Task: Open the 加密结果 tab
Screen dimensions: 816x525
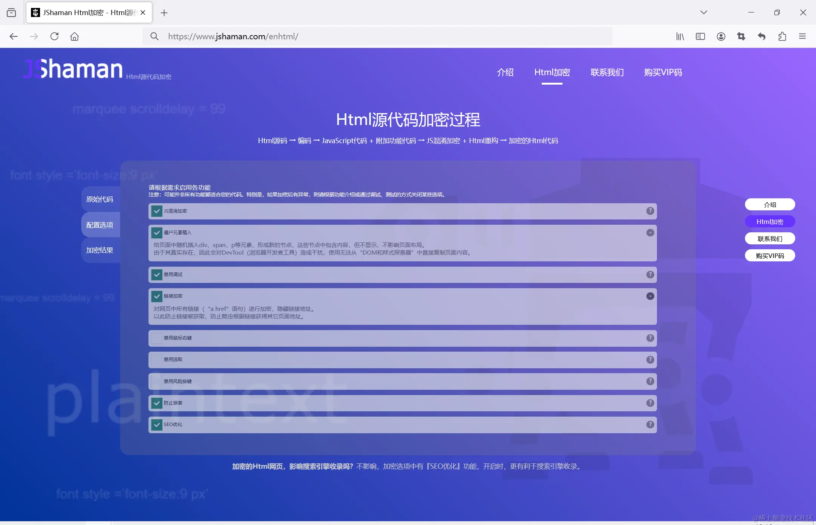Action: coord(100,250)
